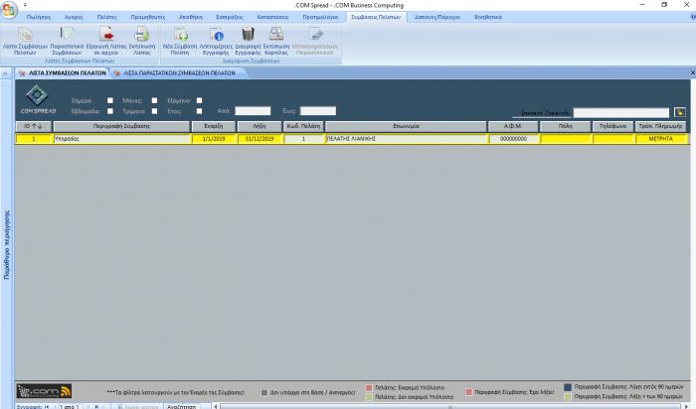The image size is (696, 409).
Task: Click the COM SPREAD logo
Action: (x=38, y=99)
